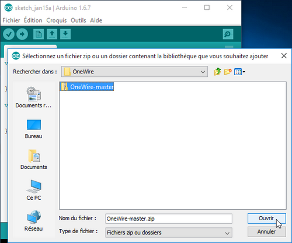292x243 pixels.
Task: Click the Upload arrow button in Arduino toolbar
Action: pos(22,34)
